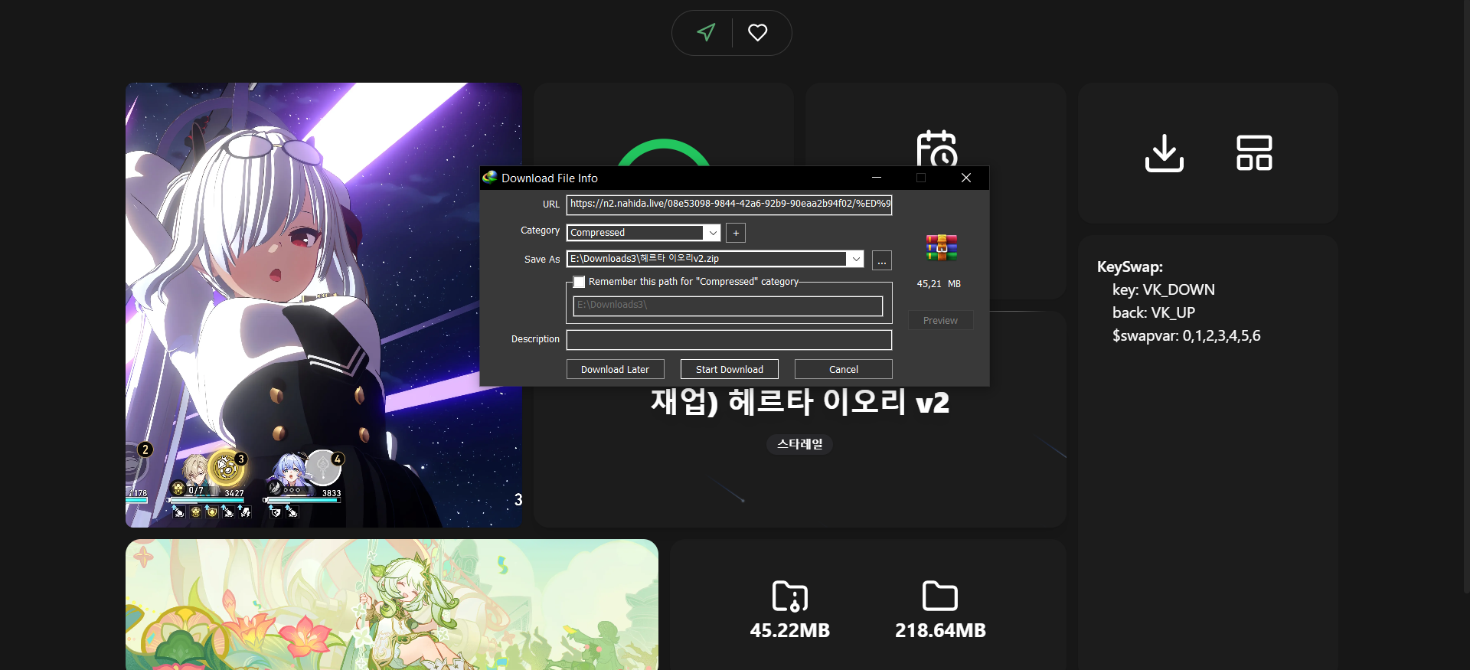Click the zipped folder icon above 45.22MB
1470x670 pixels.
(x=790, y=596)
